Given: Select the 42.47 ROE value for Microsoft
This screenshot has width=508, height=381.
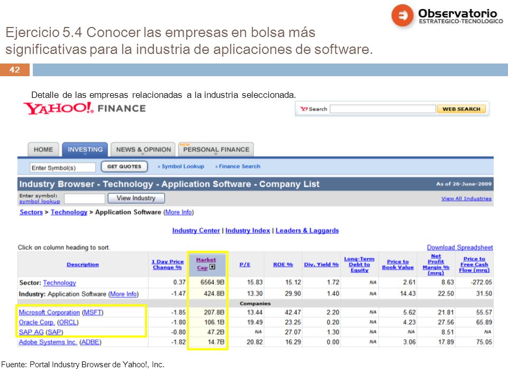Looking at the screenshot, I should pyautogui.click(x=293, y=312).
